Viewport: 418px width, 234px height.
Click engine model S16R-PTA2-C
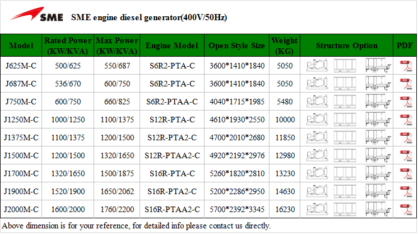pyautogui.click(x=172, y=191)
